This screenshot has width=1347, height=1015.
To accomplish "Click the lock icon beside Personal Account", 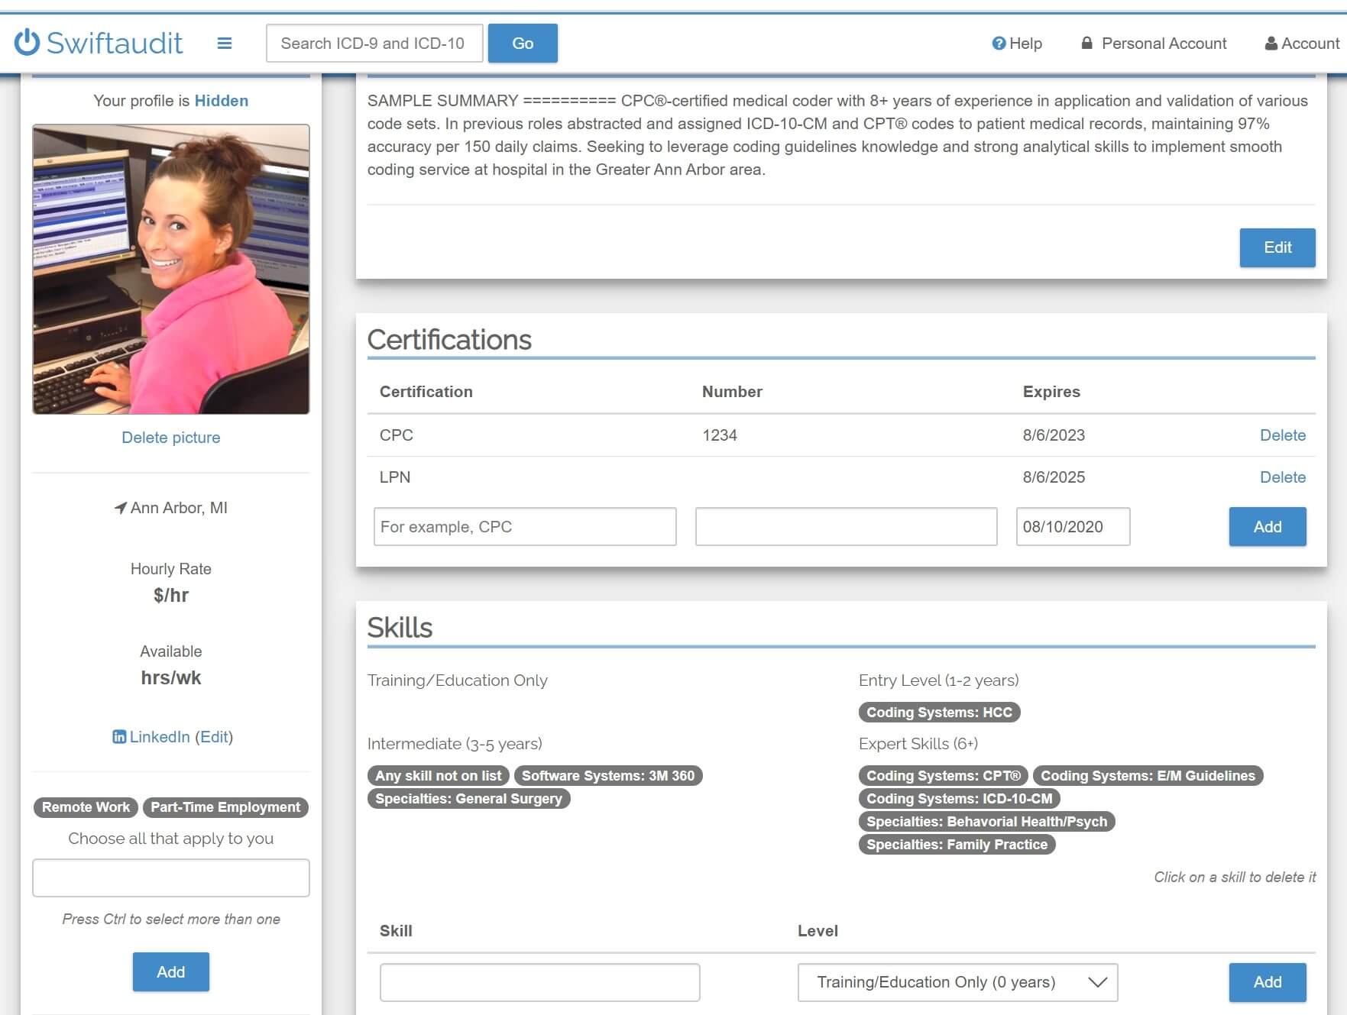I will coord(1086,44).
